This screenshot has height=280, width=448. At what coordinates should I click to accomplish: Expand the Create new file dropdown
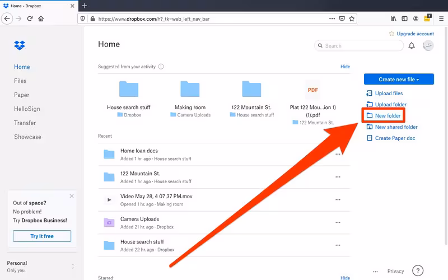(399, 79)
